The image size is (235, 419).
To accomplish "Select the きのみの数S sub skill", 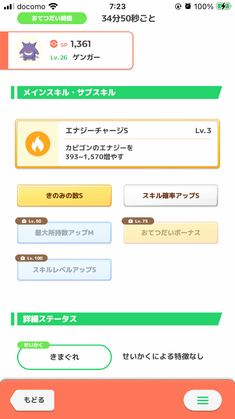I will [64, 196].
